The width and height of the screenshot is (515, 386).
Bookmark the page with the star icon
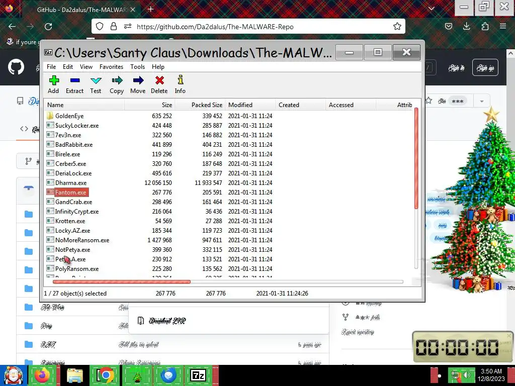397,27
